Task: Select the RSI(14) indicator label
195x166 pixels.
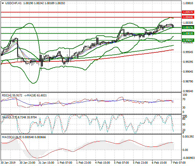Action: coord(7,95)
